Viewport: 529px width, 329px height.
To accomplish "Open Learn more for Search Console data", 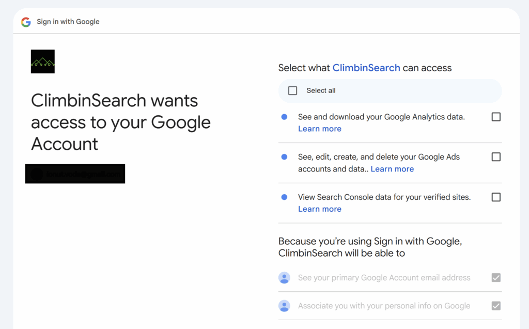I will pyautogui.click(x=319, y=209).
